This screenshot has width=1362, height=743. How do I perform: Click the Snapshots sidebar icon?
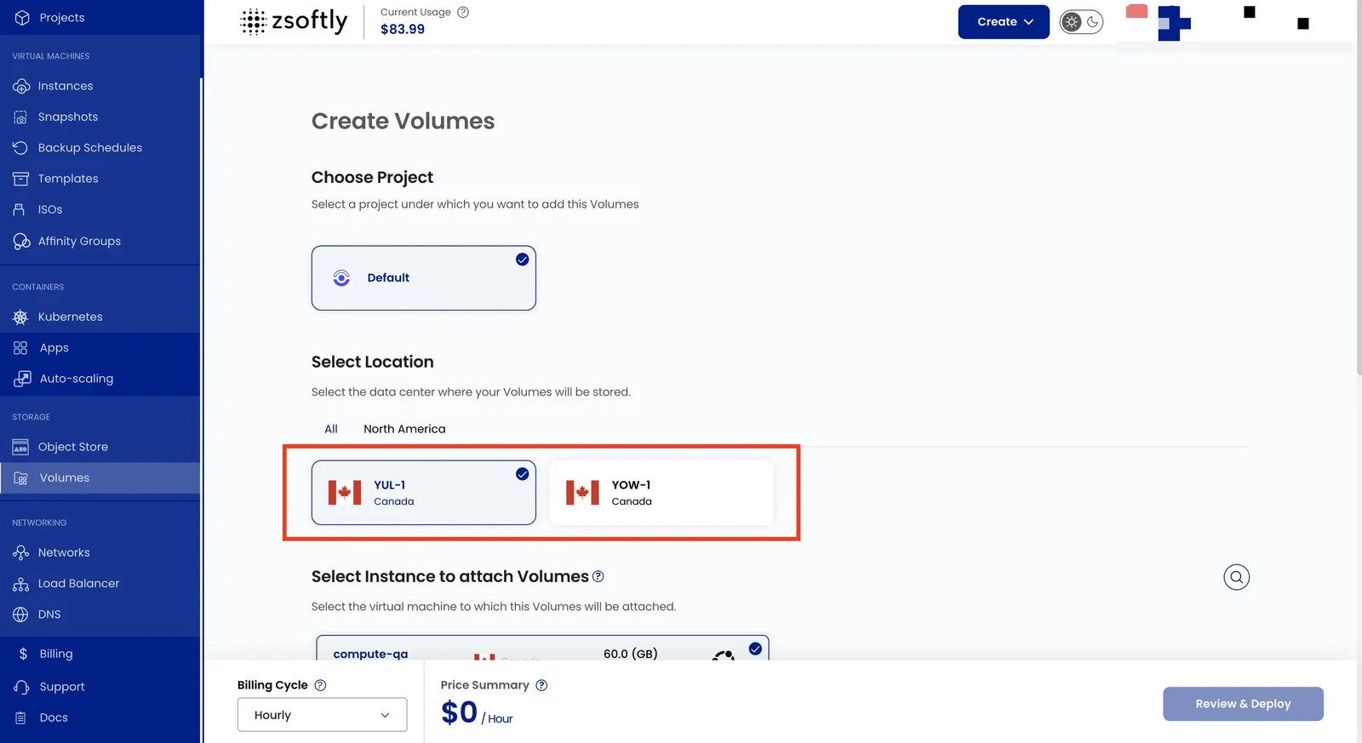20,117
